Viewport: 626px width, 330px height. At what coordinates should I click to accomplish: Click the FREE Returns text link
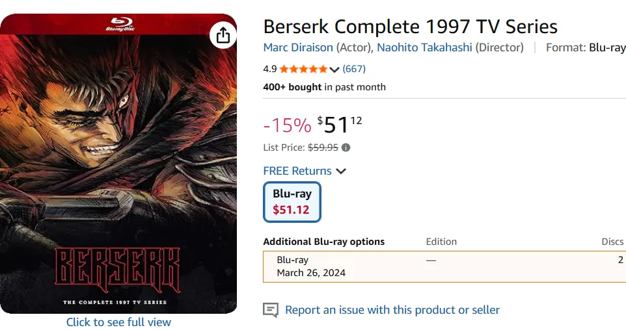pos(297,171)
